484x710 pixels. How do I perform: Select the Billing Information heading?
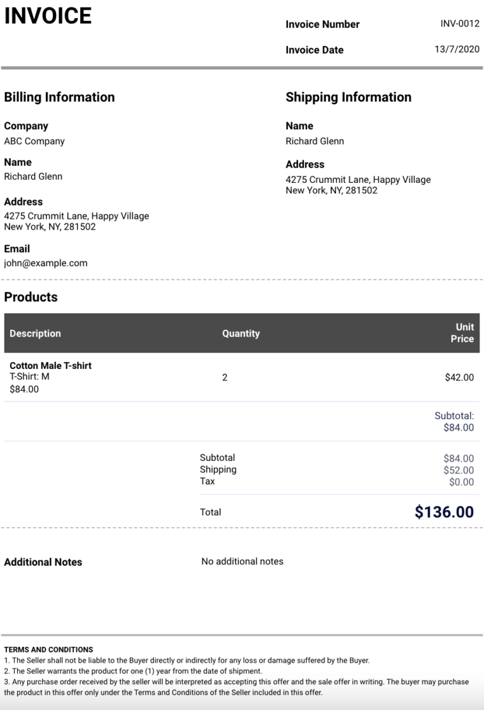[x=59, y=97]
